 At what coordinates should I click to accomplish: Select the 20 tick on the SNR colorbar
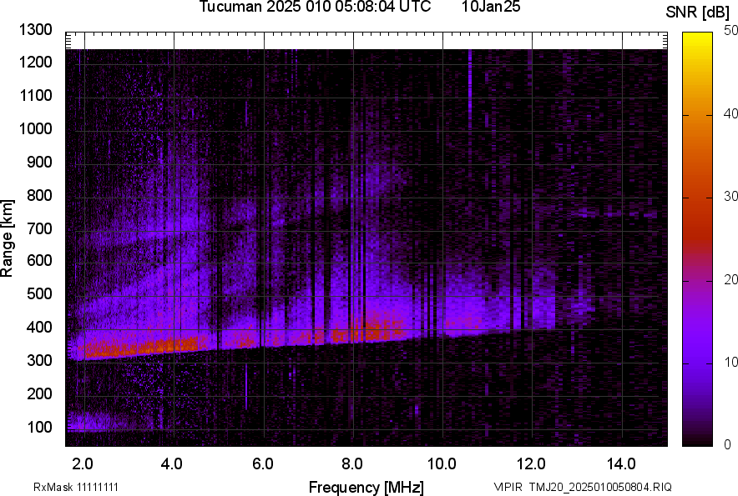point(731,279)
